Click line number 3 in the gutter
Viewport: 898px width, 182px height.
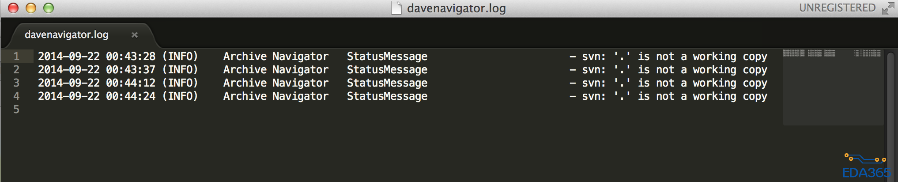pos(16,83)
